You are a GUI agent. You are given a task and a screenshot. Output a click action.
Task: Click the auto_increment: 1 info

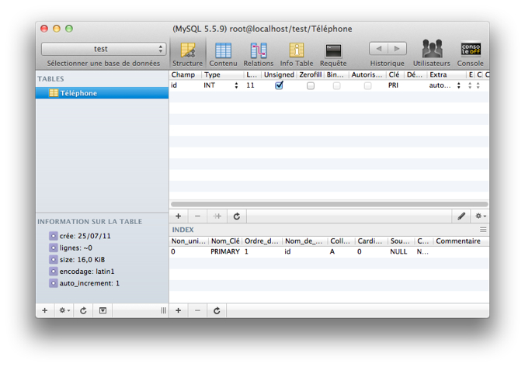89,283
